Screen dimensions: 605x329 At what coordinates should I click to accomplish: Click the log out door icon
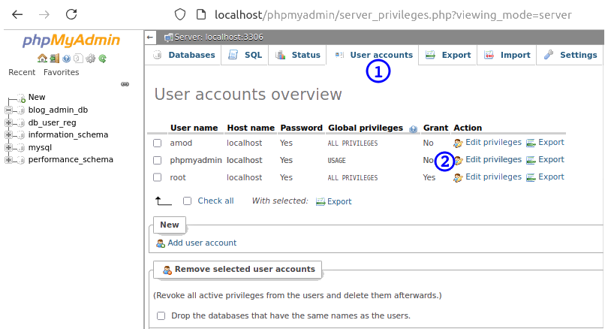pos(54,59)
